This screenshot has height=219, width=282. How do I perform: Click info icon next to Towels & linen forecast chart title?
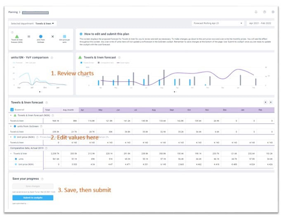point(120,57)
